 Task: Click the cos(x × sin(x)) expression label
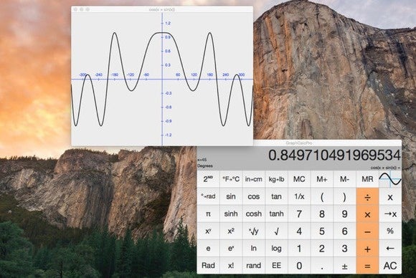pyautogui.click(x=385, y=168)
